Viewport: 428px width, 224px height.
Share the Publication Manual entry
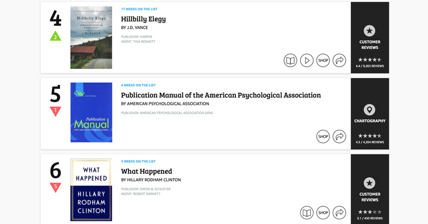(339, 137)
